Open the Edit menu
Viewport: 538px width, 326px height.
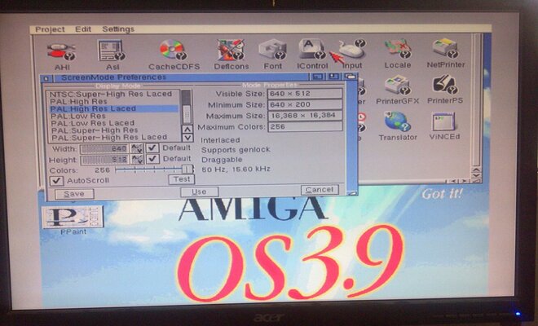pos(83,29)
